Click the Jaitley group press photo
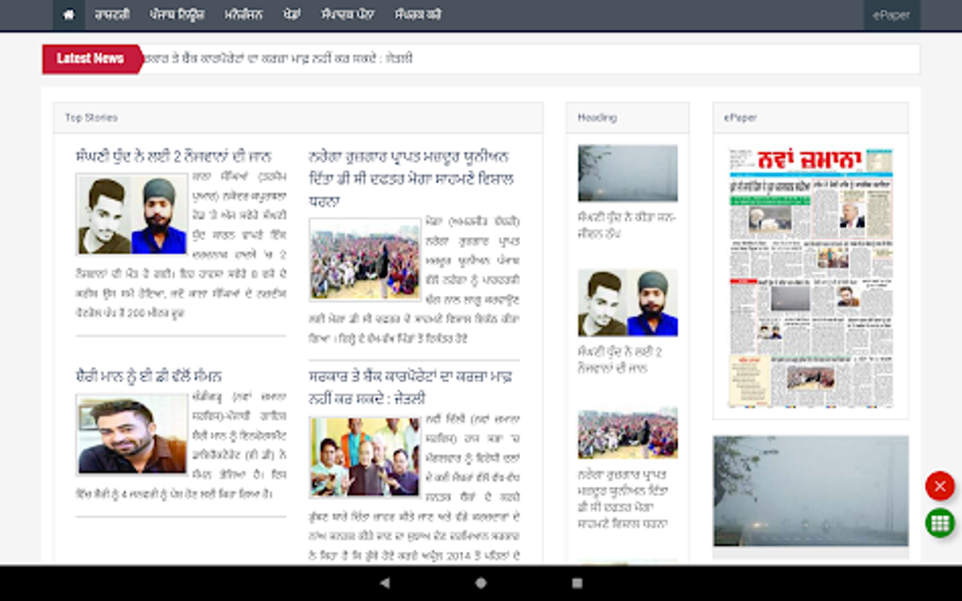Image resolution: width=962 pixels, height=601 pixels. (365, 457)
